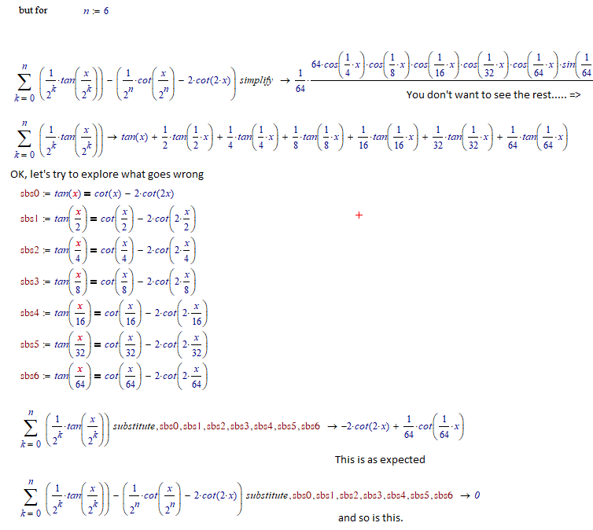
Task: Select the 'n := 6' definition
Action: [x=96, y=11]
